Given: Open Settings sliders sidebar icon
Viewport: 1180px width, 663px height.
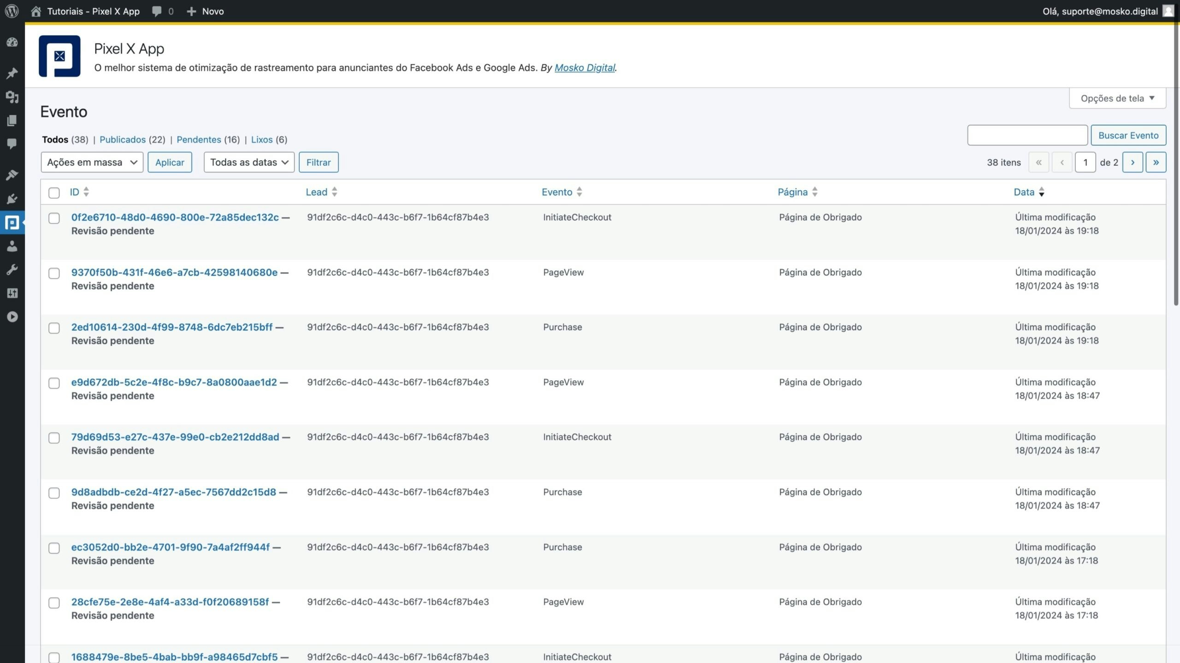Looking at the screenshot, I should tap(12, 293).
